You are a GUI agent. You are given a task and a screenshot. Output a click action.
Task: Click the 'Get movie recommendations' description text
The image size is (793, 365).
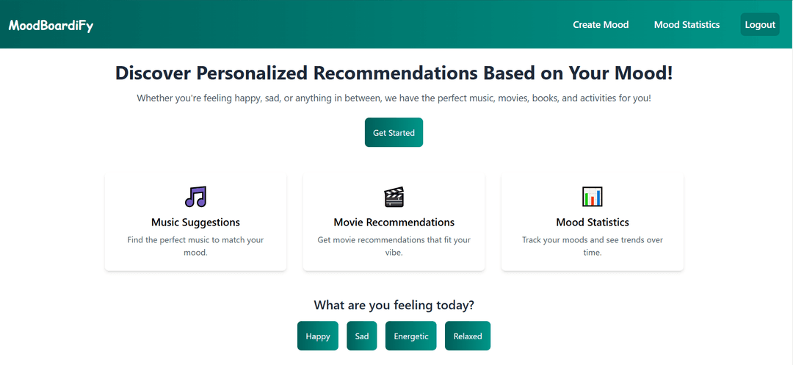click(x=394, y=246)
